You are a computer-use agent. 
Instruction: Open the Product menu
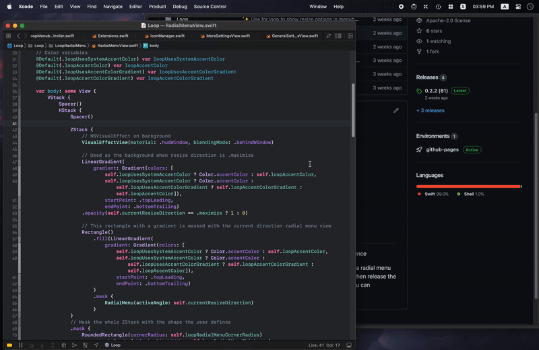tap(158, 7)
